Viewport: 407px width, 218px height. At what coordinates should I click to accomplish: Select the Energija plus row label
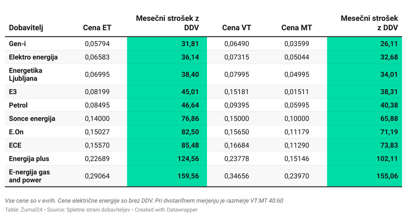[x=29, y=159]
